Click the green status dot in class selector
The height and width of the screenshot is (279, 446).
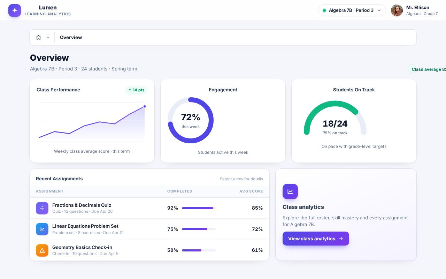pyautogui.click(x=324, y=10)
